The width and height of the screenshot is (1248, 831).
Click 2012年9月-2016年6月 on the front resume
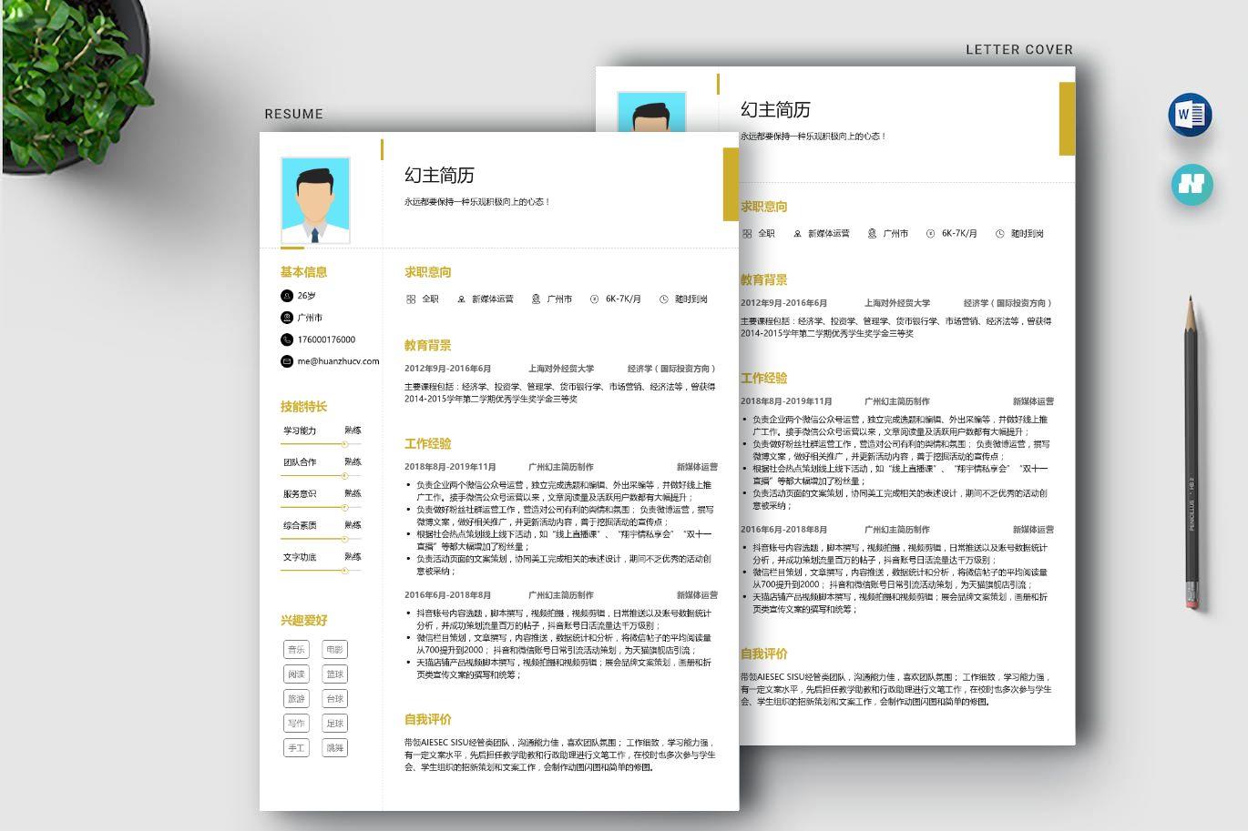(x=448, y=369)
